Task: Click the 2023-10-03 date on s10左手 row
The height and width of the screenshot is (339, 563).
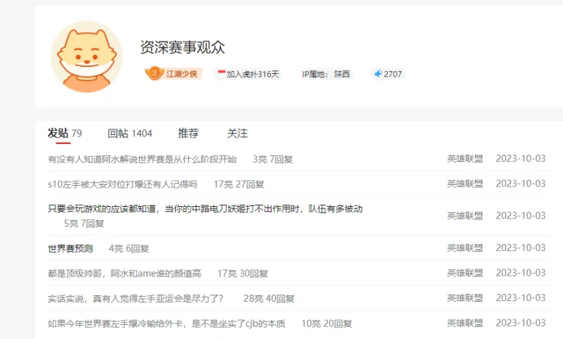Action: tap(521, 184)
